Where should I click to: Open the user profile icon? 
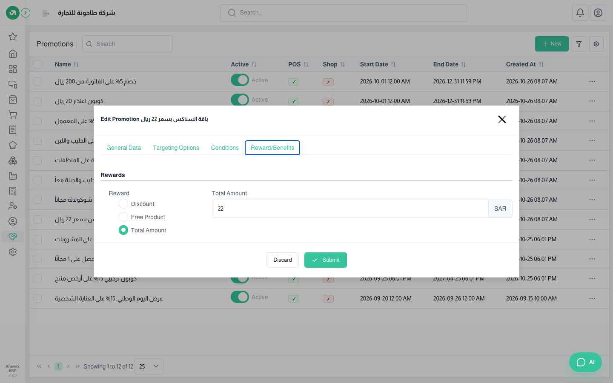(x=598, y=13)
